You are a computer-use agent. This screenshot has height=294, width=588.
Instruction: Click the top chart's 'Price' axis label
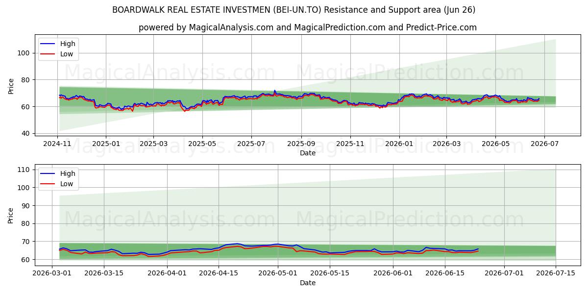(11, 86)
